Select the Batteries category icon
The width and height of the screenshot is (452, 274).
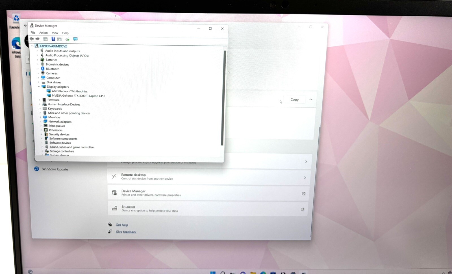42,60
